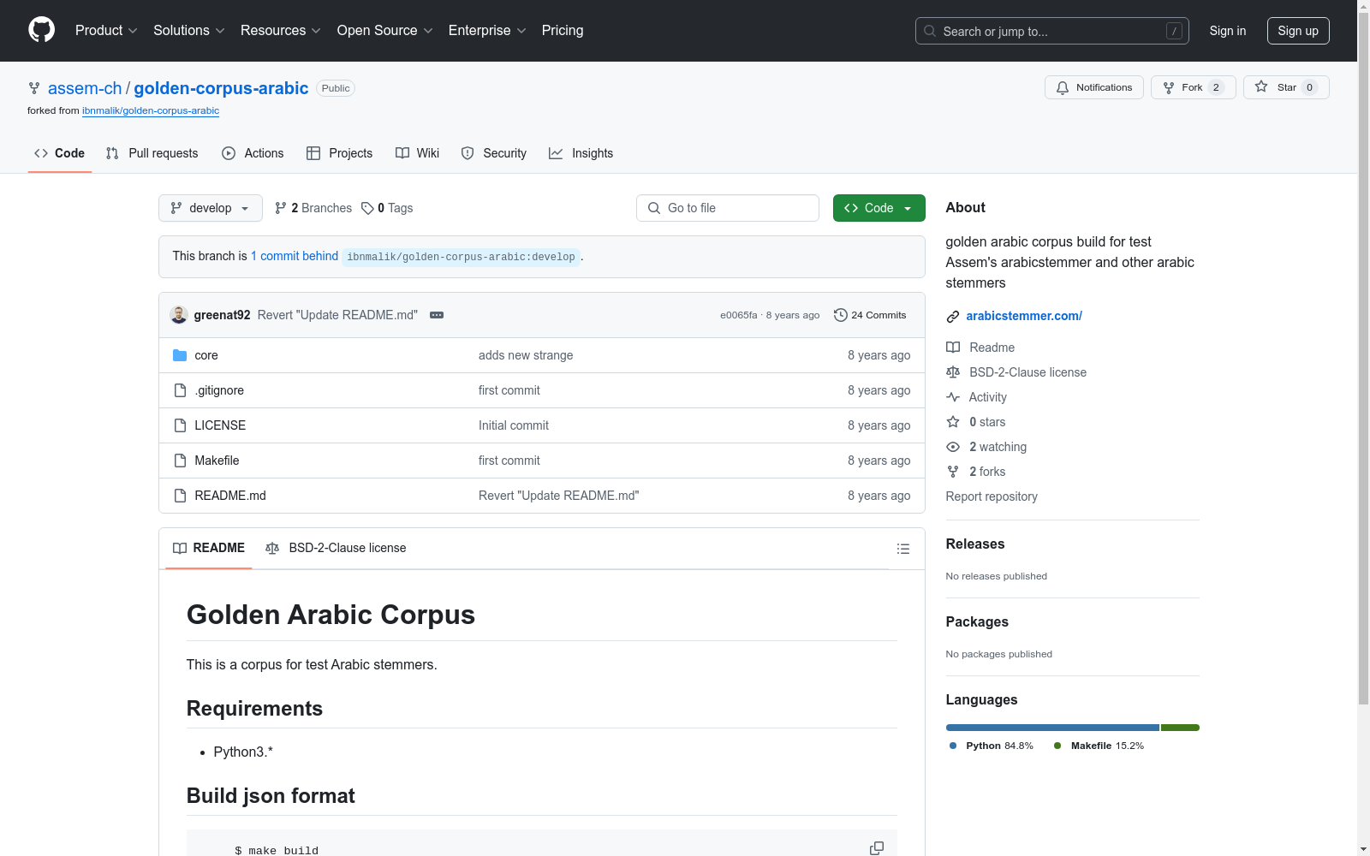Open the Pricing link

pyautogui.click(x=563, y=30)
